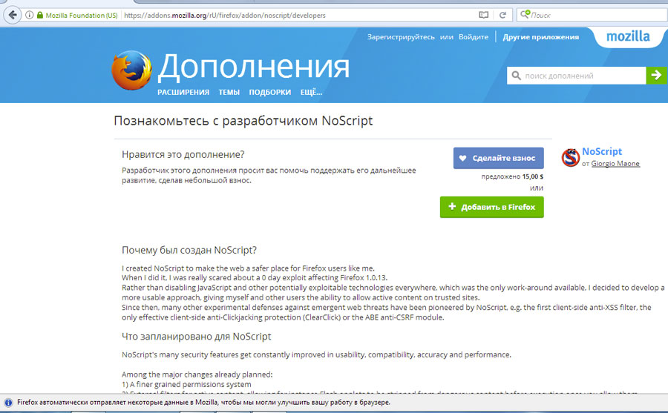This screenshot has width=668, height=413.
Task: Click the Сделайте взнос contribute button
Action: 499,158
